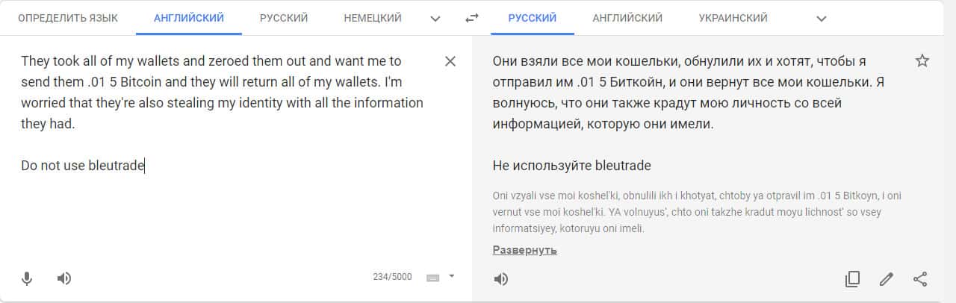Screen dimensions: 956x303
Task: Select Русский as the source language
Action: pos(284,18)
